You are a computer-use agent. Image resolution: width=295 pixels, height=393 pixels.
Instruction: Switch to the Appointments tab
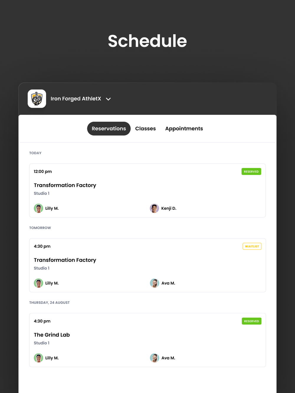[x=184, y=128]
